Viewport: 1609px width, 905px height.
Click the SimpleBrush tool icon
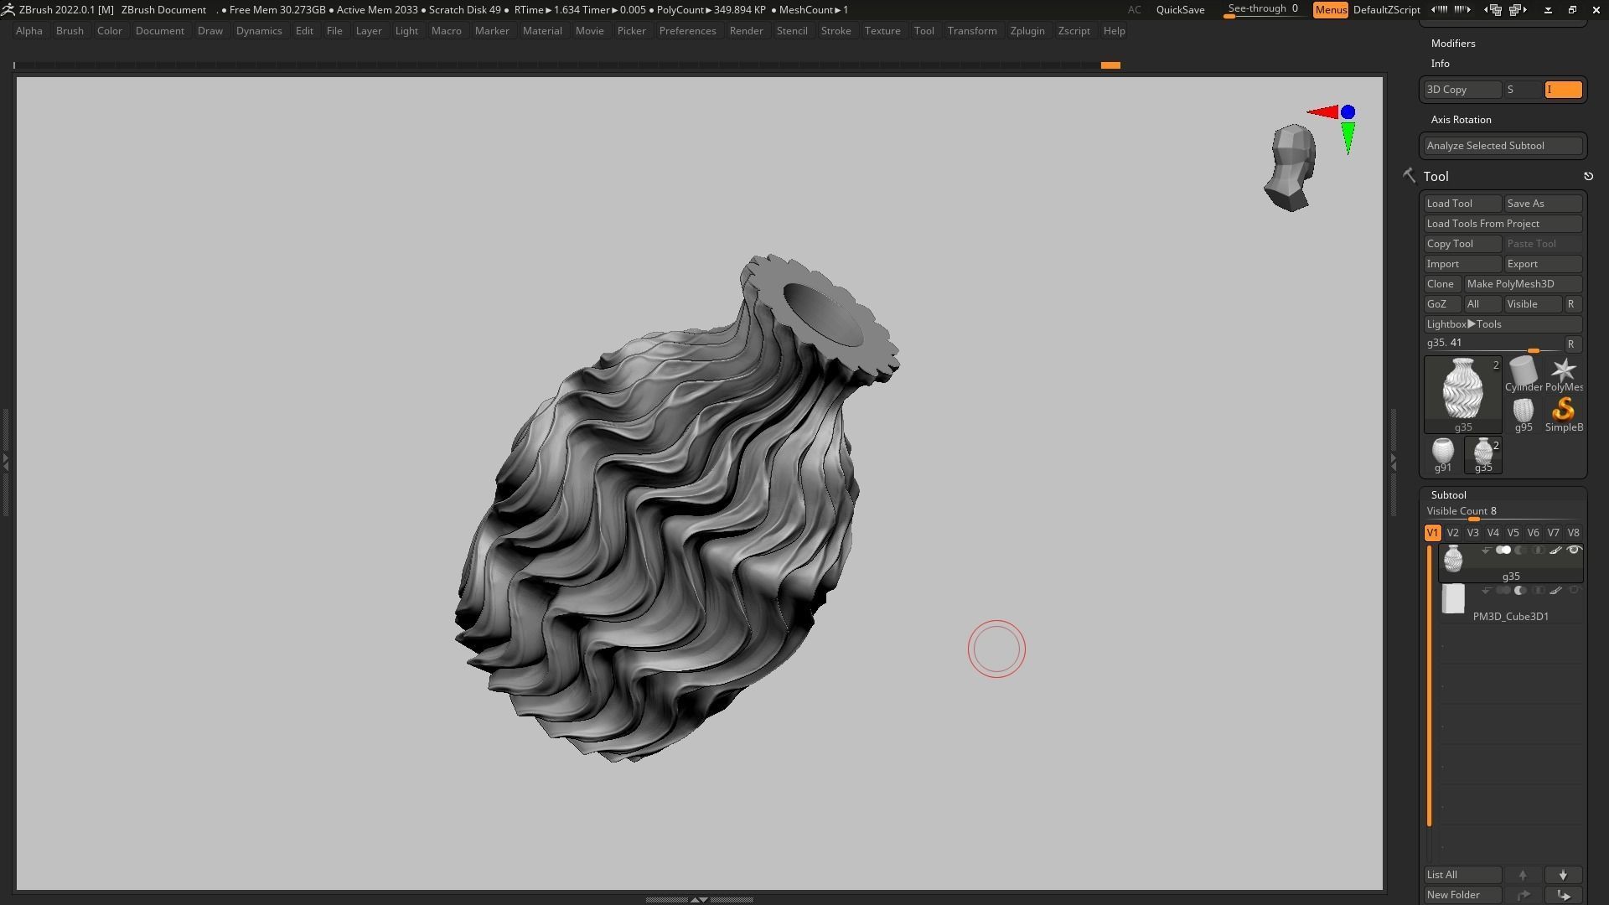tap(1563, 411)
